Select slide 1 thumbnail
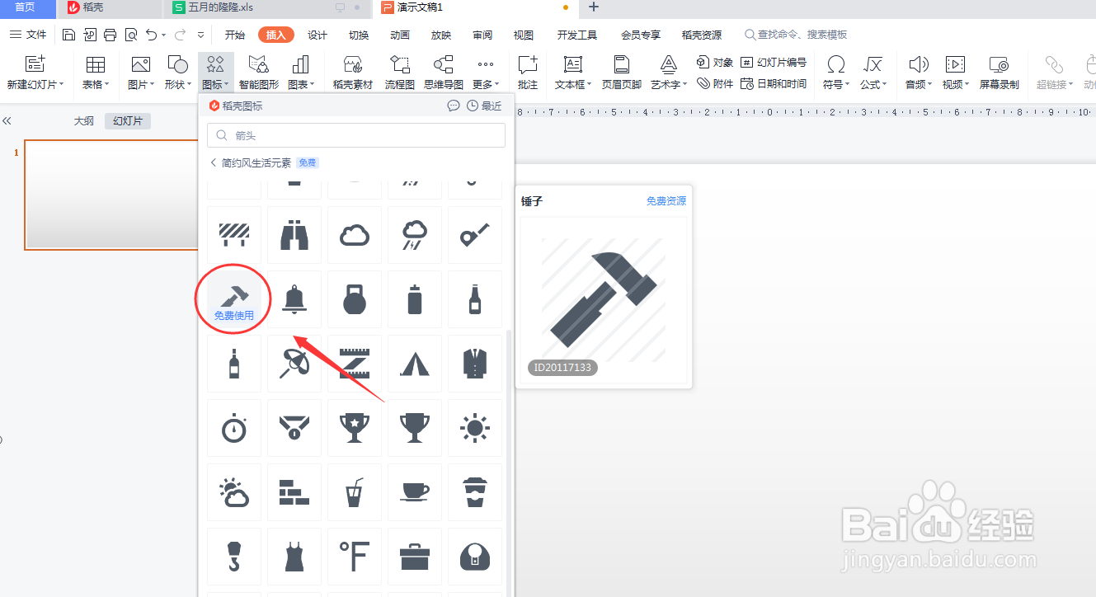 [111, 195]
